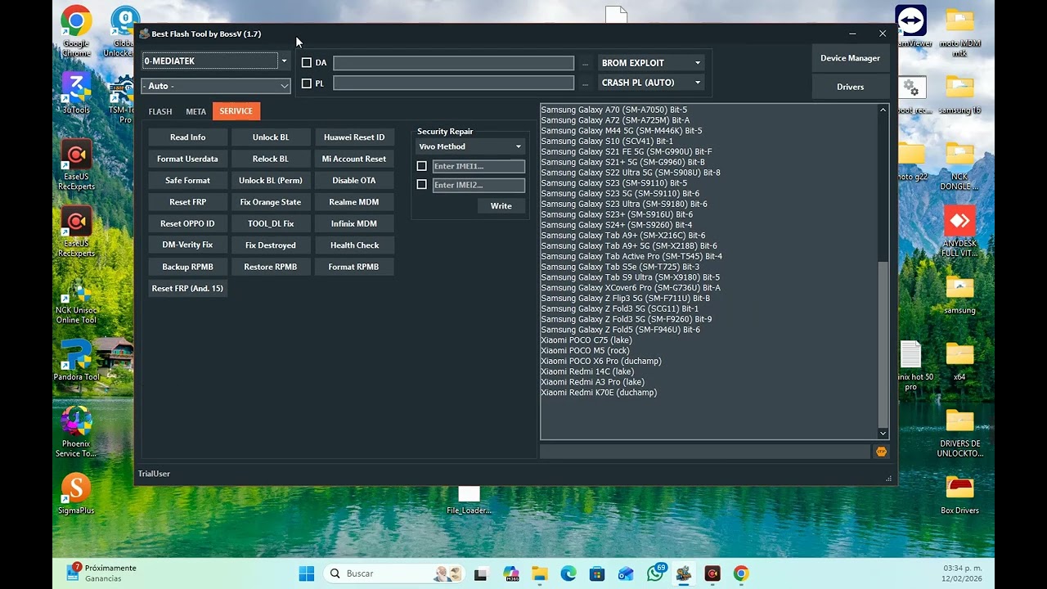Open the 3uTools desktop icon
The image size is (1047, 589).
point(76,93)
